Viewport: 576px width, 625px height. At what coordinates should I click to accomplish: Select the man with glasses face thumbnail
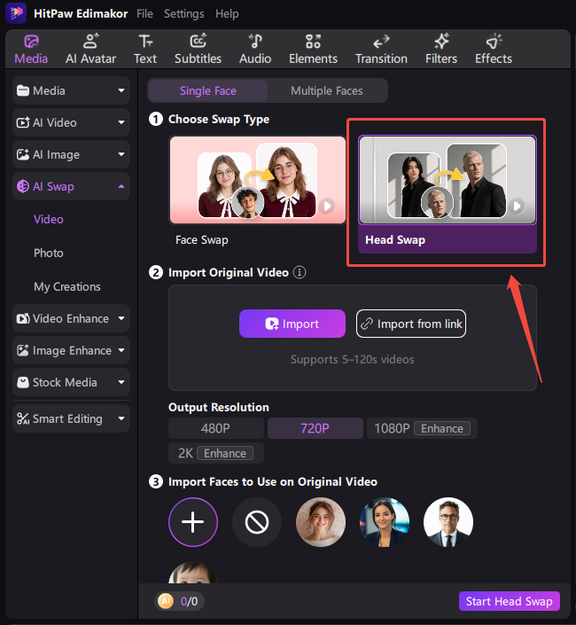coord(448,522)
